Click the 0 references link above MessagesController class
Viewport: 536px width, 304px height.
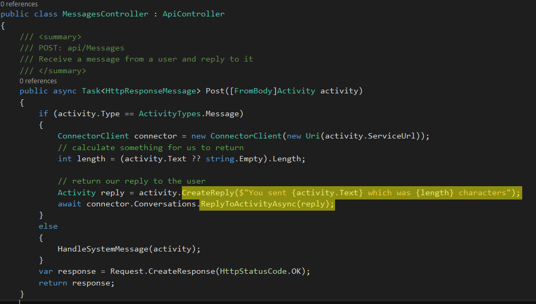(19, 4)
